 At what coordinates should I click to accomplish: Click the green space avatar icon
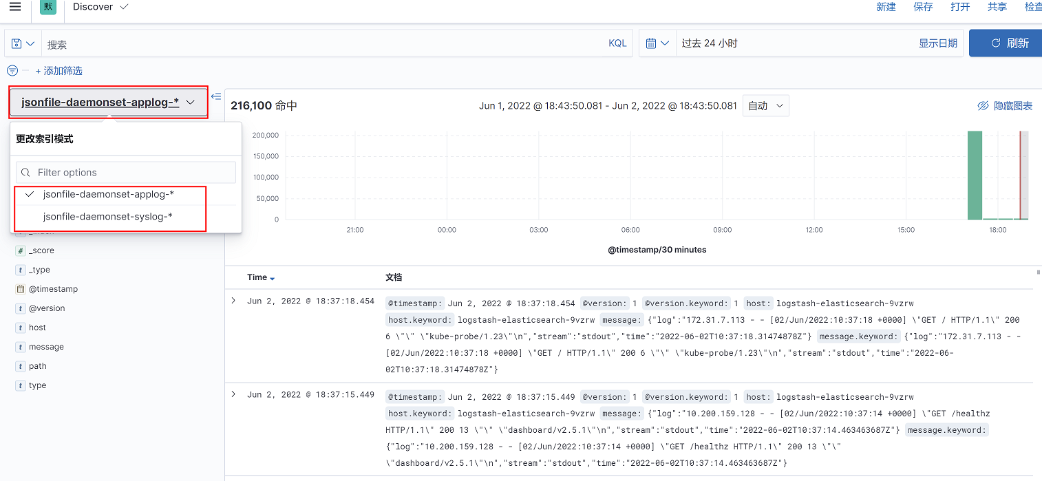[x=48, y=7]
